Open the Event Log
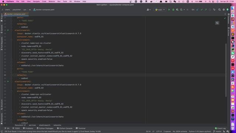Screen dimensions: 236x133 [x=220, y=128]
